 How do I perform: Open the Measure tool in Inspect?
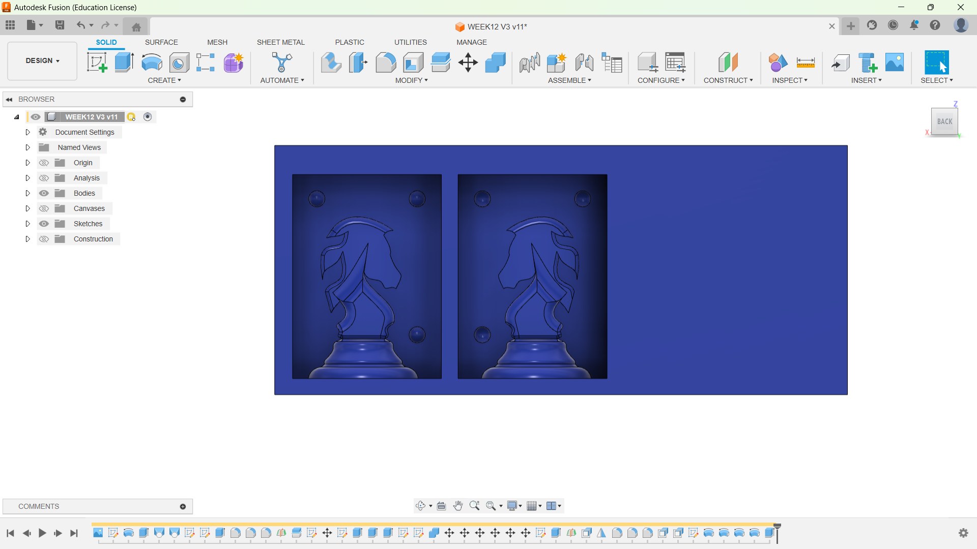[805, 63]
